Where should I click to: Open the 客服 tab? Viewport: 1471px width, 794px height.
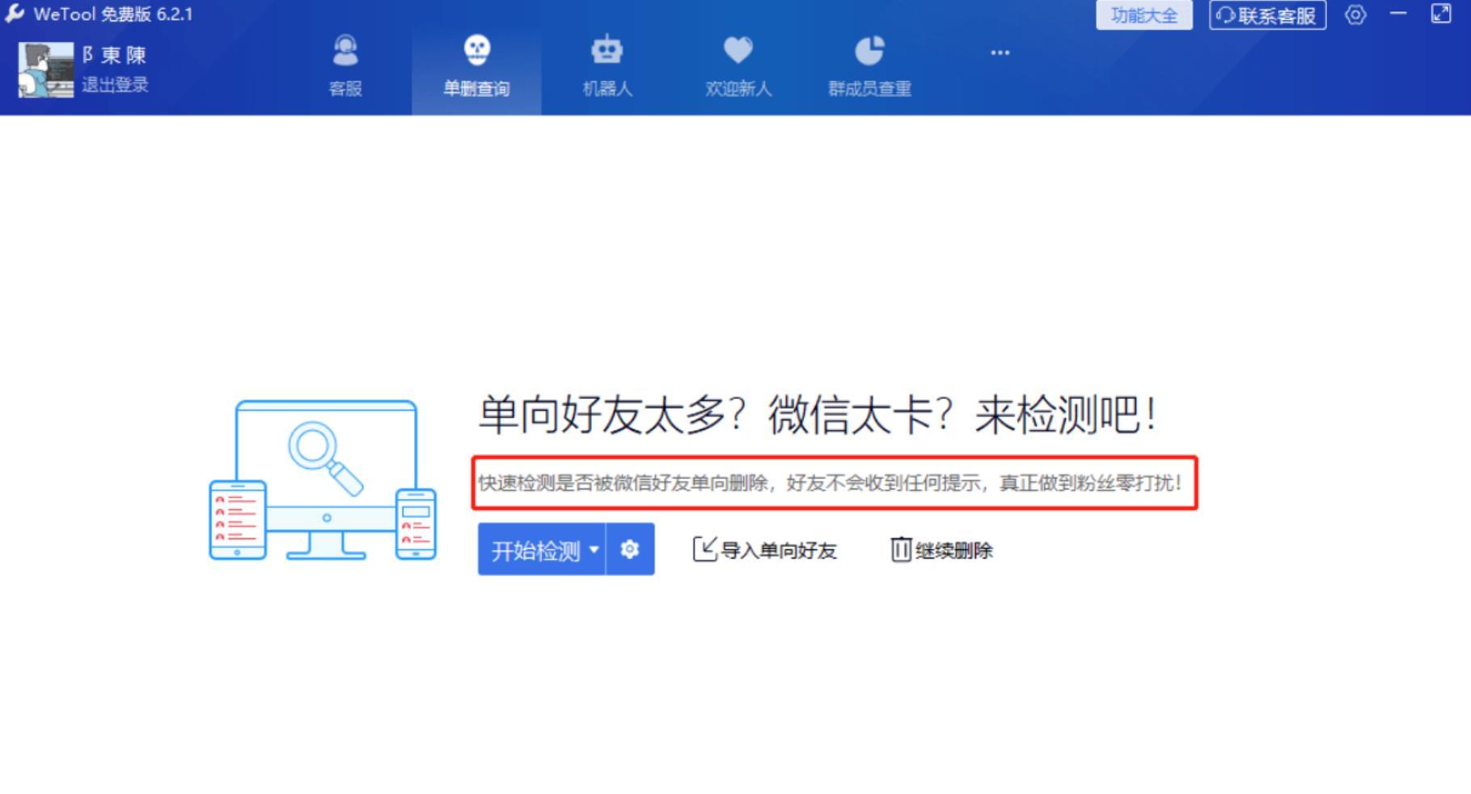(x=345, y=67)
